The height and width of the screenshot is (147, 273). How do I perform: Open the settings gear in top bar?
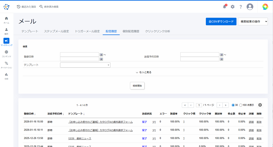pos(233,7)
